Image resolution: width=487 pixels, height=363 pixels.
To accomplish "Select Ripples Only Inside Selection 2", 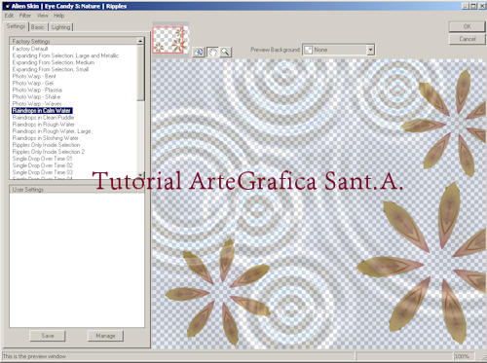I will coord(49,152).
